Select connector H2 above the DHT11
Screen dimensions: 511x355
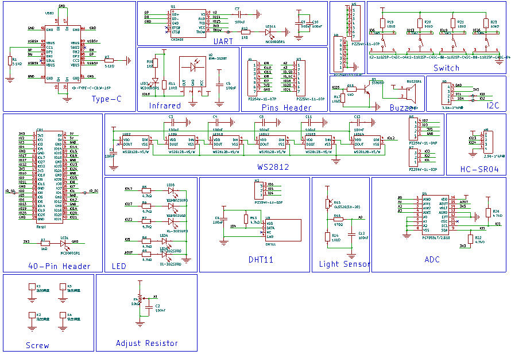259,190
